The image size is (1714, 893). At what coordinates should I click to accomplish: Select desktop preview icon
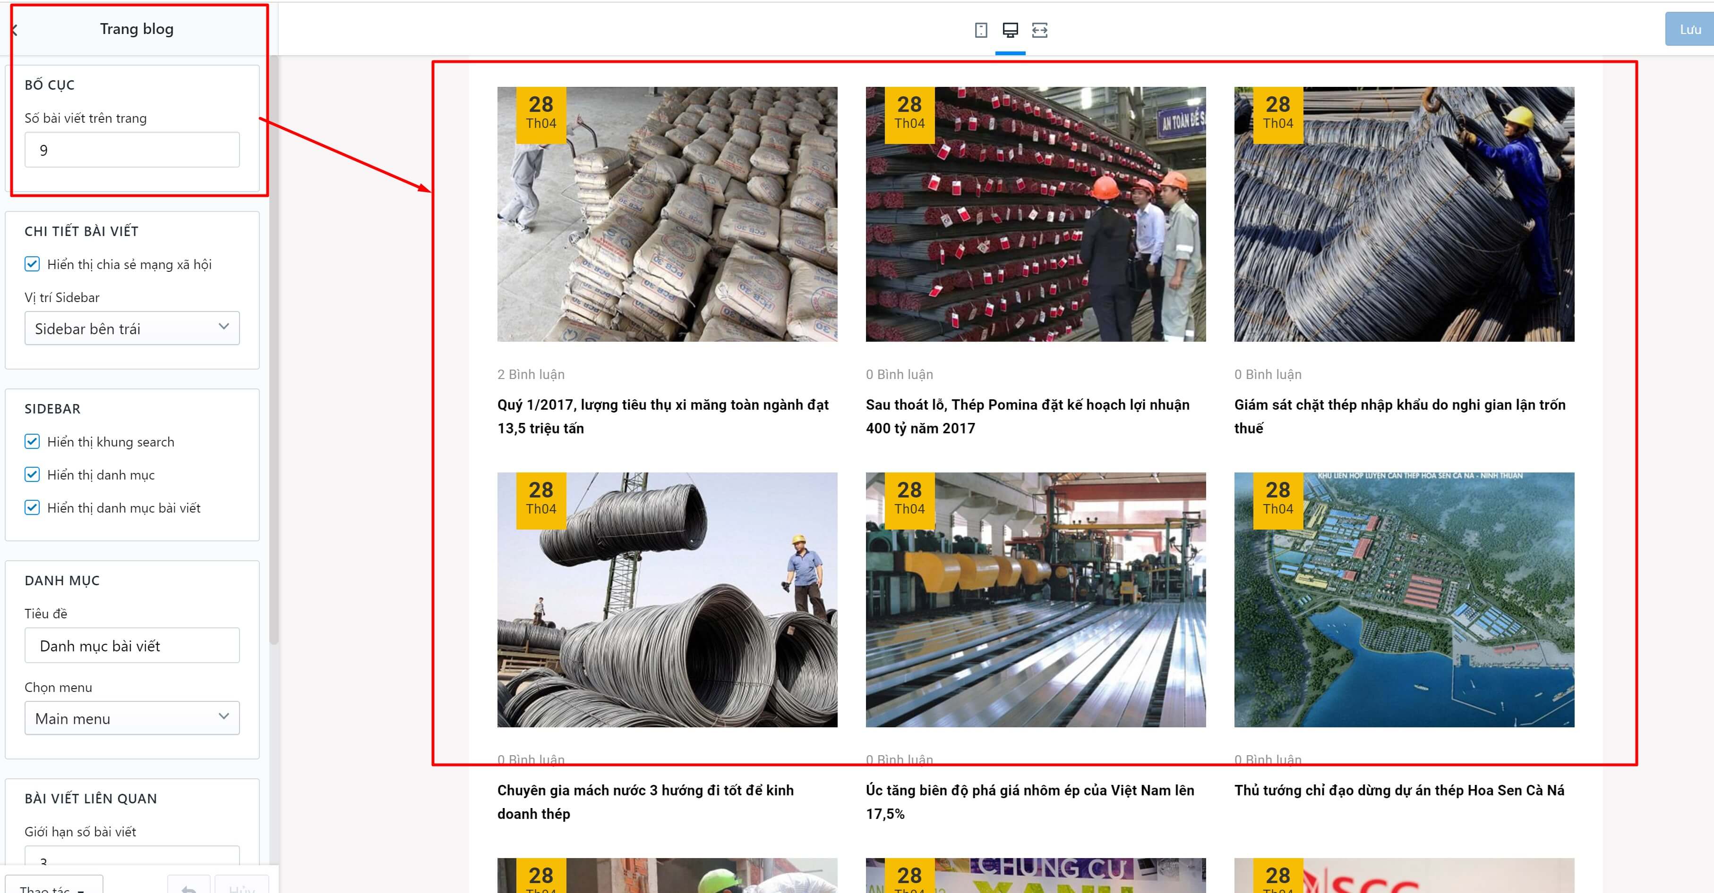point(1010,30)
